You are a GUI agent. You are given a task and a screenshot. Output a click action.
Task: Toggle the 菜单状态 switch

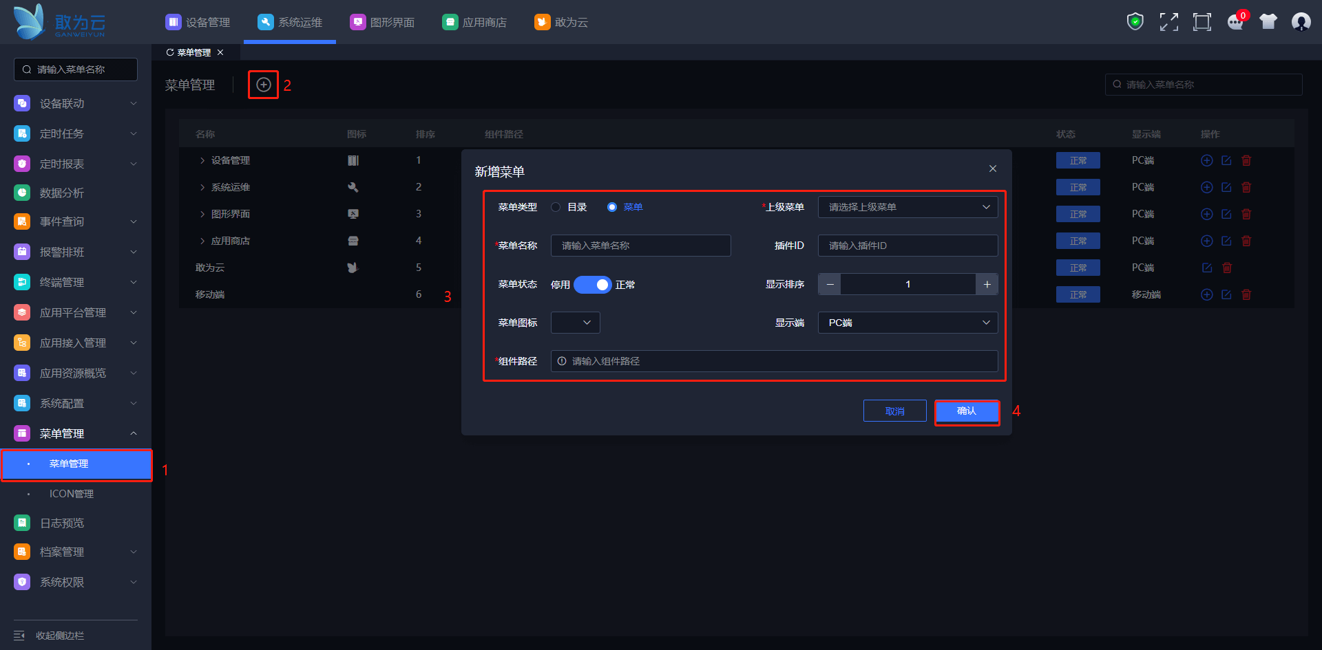[x=592, y=285]
